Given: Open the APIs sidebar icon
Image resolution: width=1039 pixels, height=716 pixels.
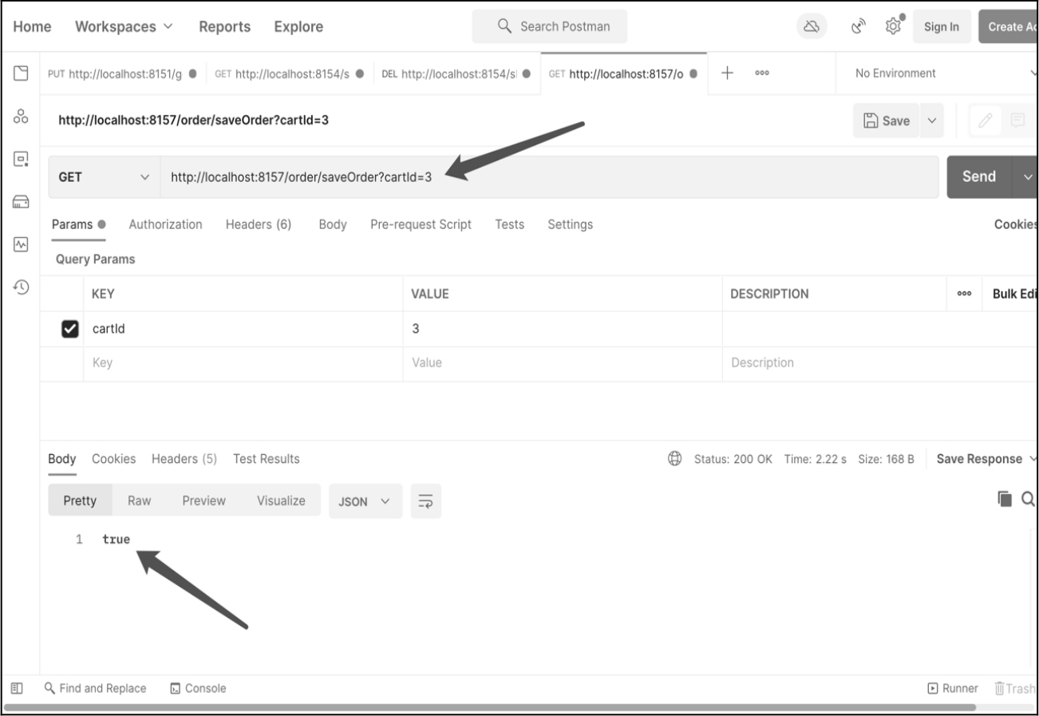Looking at the screenshot, I should (x=19, y=116).
